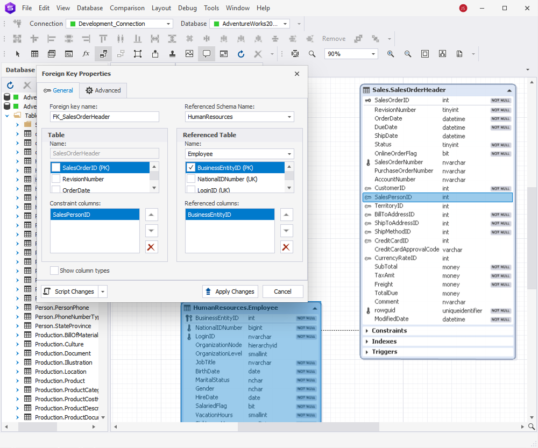Switch to the Advanced tab

[103, 90]
